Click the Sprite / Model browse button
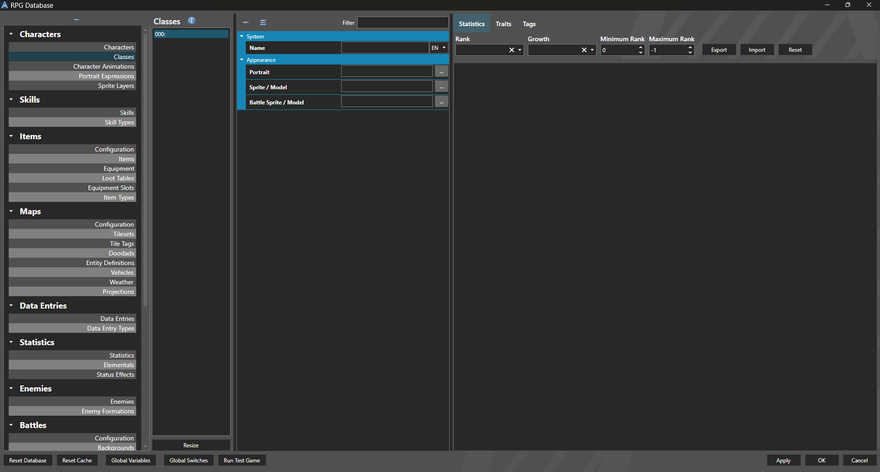The height and width of the screenshot is (472, 880). (x=441, y=87)
